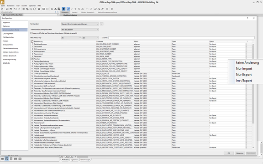Click the Cut scissors icon
The image size is (263, 164).
(24, 9)
